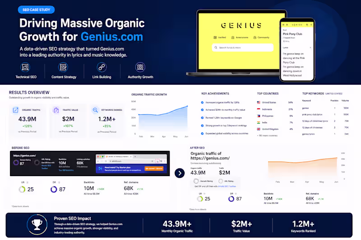Click the +128% growth figure

(x=27, y=126)
